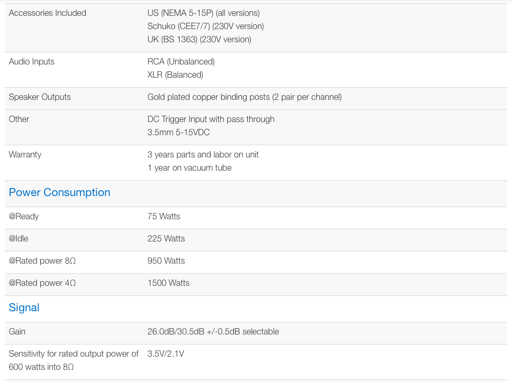Click the Gain row label
This screenshot has width=512, height=382.
click(x=17, y=331)
